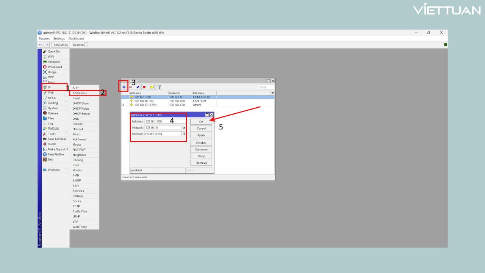Click the Find search field
485x273 pixels.
tap(266, 87)
